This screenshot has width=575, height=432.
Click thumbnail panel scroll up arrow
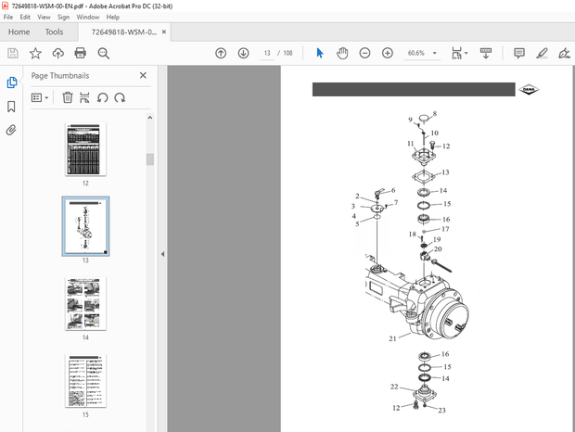tap(150, 118)
